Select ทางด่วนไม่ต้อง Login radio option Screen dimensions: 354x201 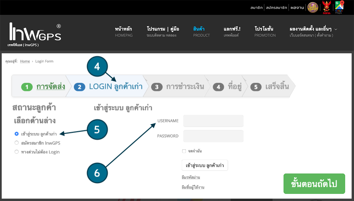point(17,152)
